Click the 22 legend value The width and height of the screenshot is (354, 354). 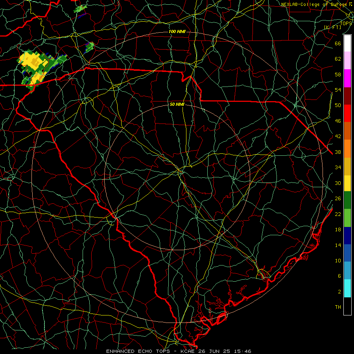click(338, 214)
